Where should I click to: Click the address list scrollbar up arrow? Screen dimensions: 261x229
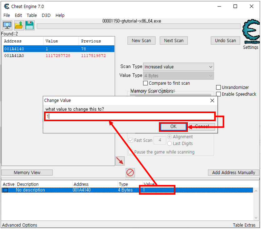(256, 191)
